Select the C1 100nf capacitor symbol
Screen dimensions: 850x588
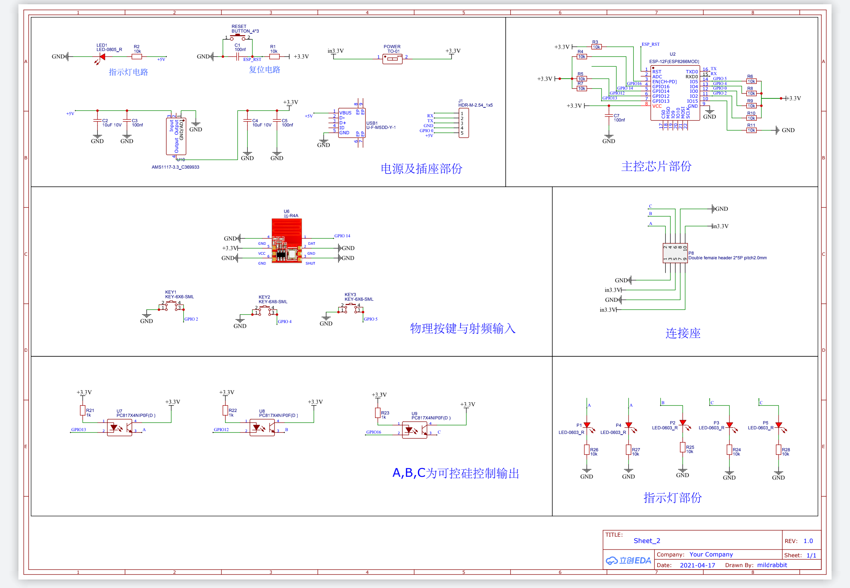[x=237, y=56]
